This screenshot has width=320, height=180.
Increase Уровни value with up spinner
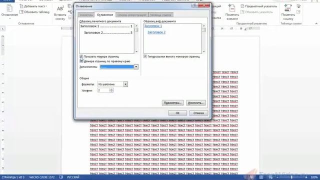tap(111, 89)
